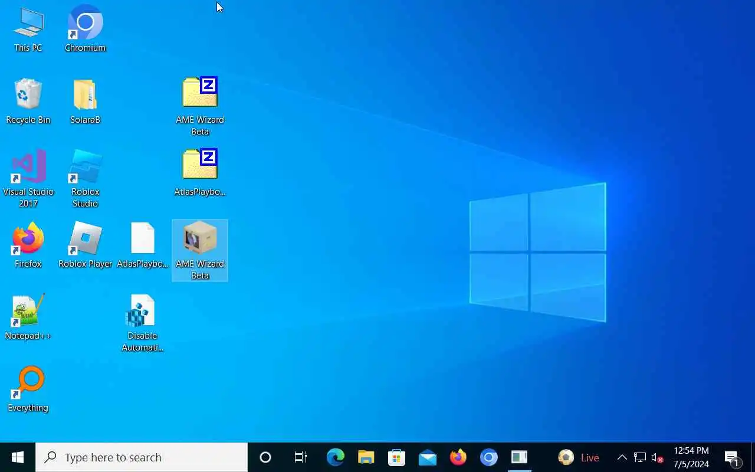Select the Disable Automati... registry file
The height and width of the screenshot is (472, 755).
click(143, 323)
